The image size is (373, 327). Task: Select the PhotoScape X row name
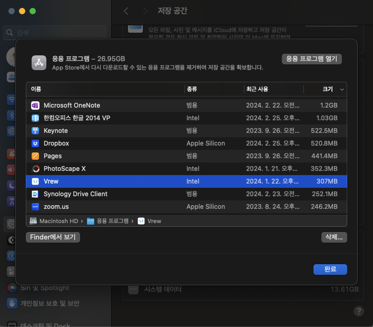click(x=65, y=169)
